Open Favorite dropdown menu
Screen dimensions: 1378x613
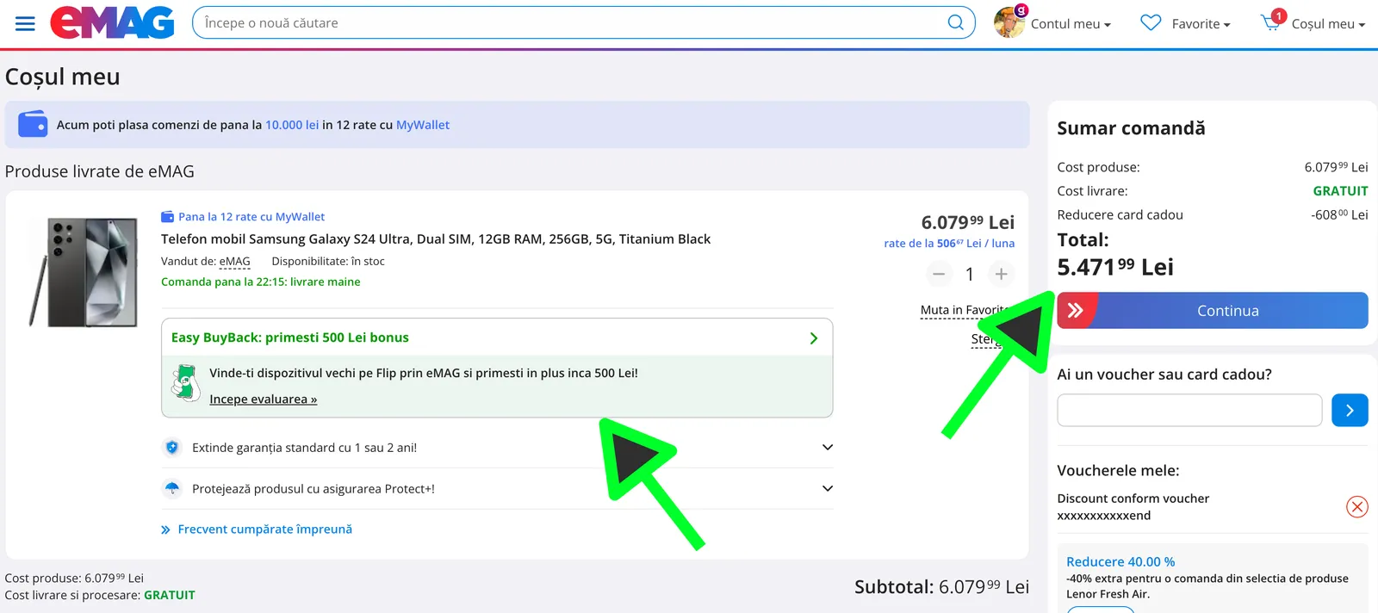pyautogui.click(x=1201, y=24)
